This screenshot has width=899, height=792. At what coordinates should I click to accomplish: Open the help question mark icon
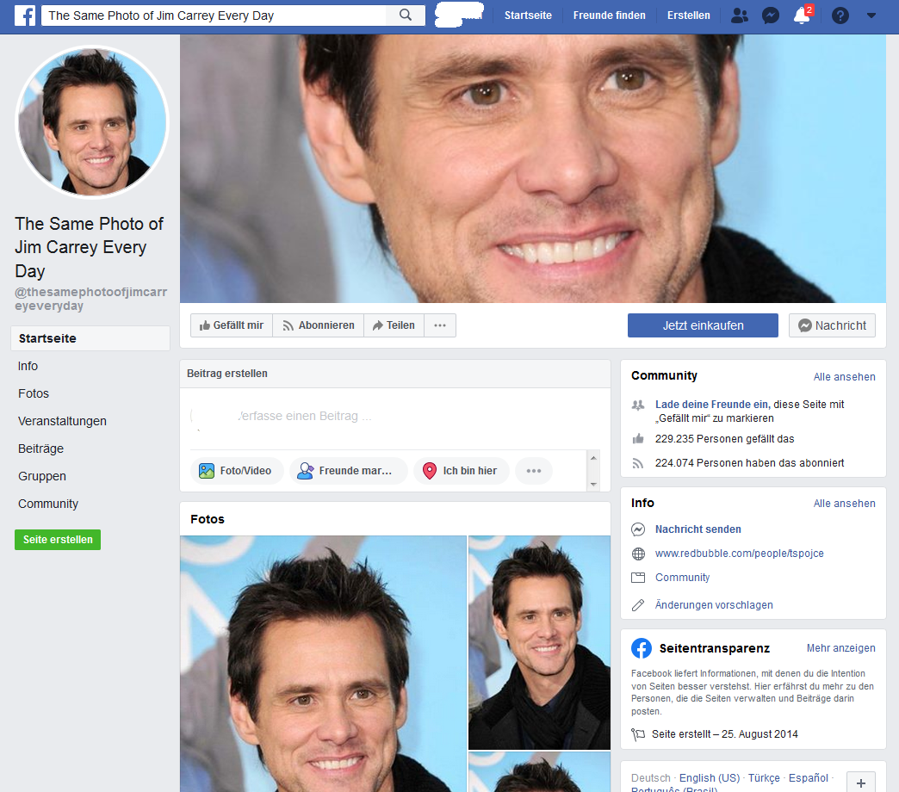click(x=840, y=15)
